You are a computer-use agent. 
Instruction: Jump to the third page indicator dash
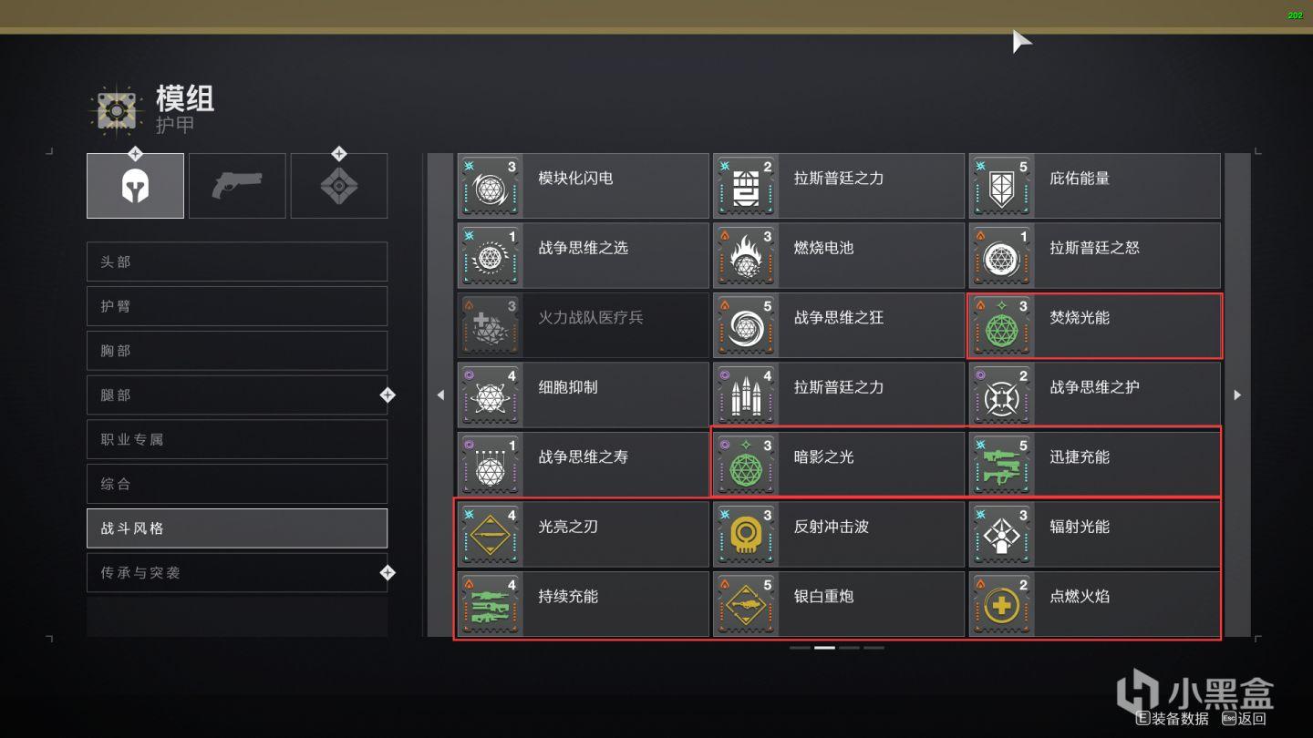tap(849, 648)
